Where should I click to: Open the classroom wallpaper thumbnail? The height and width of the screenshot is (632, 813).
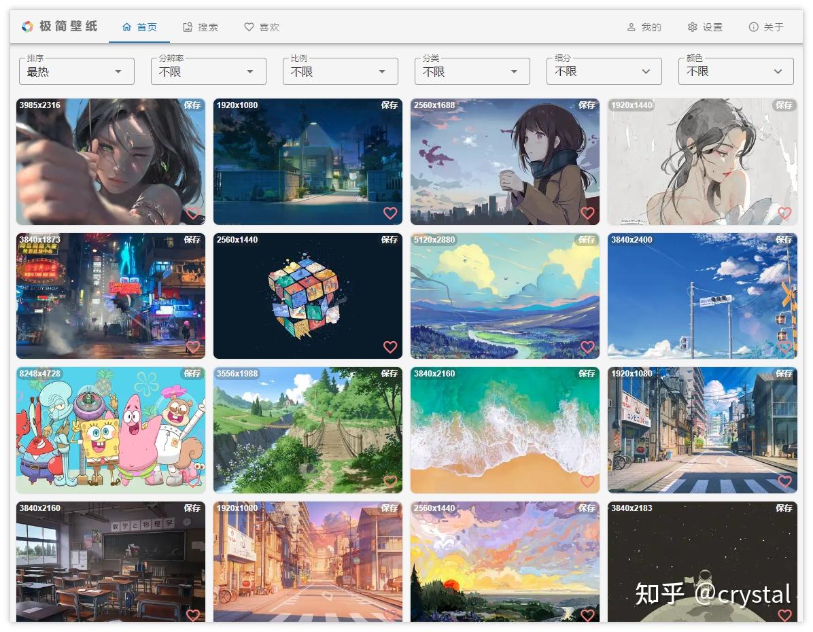click(110, 561)
